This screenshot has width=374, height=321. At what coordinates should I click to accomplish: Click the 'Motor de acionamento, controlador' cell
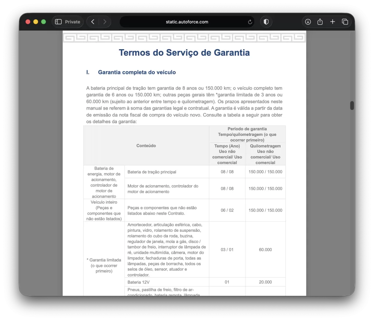[167, 189]
